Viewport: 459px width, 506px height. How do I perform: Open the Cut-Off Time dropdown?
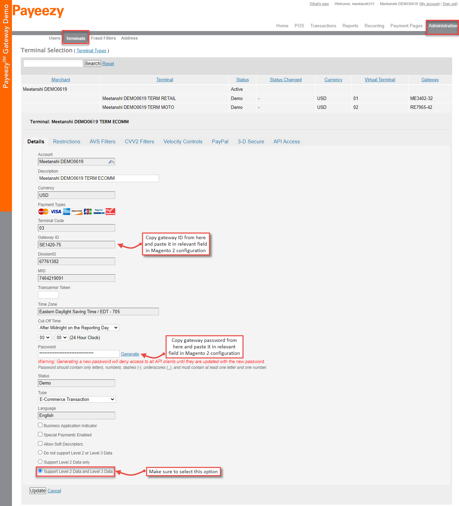pyautogui.click(x=79, y=328)
